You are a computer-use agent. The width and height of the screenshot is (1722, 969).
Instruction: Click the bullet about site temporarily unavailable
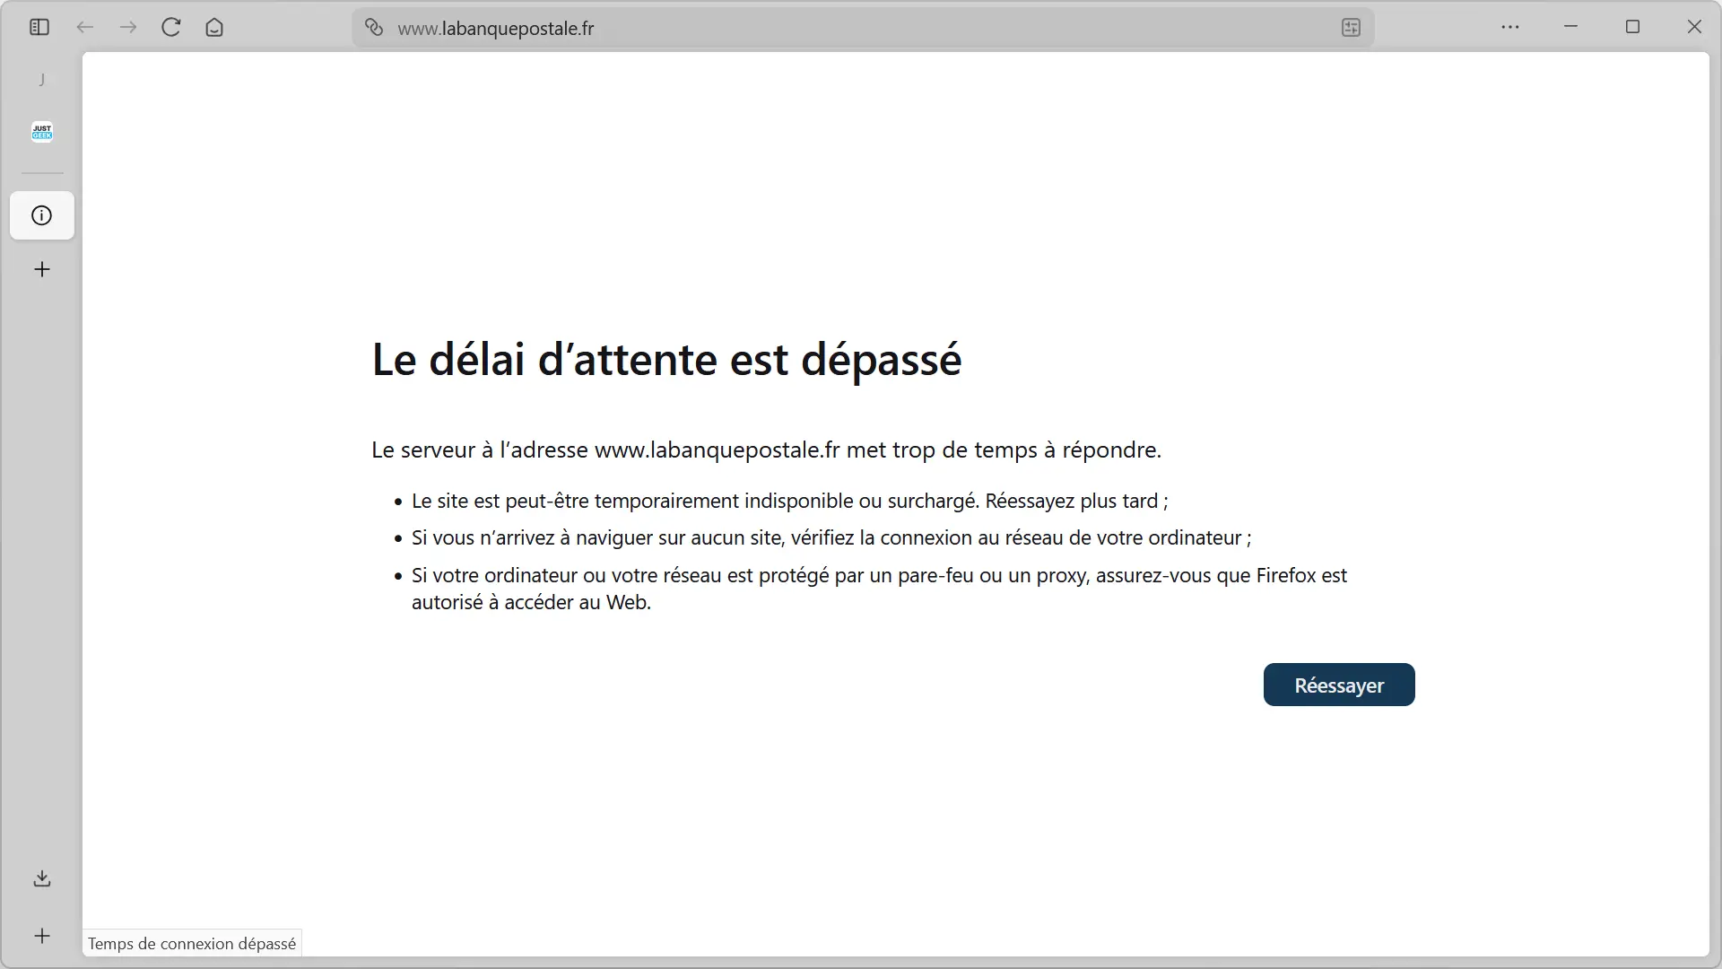[x=789, y=501]
